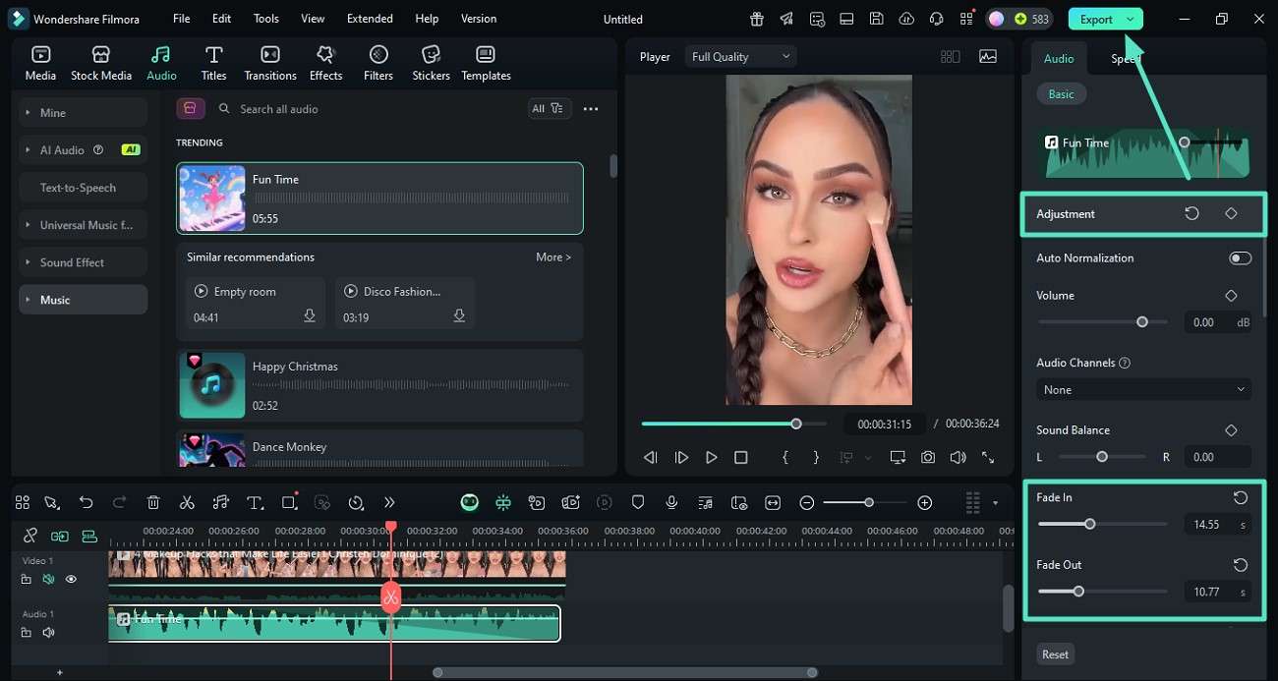Click the Volume slider handle
The width and height of the screenshot is (1278, 681).
coord(1142,322)
